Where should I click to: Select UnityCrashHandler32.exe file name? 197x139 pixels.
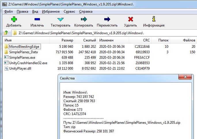pos(28,63)
